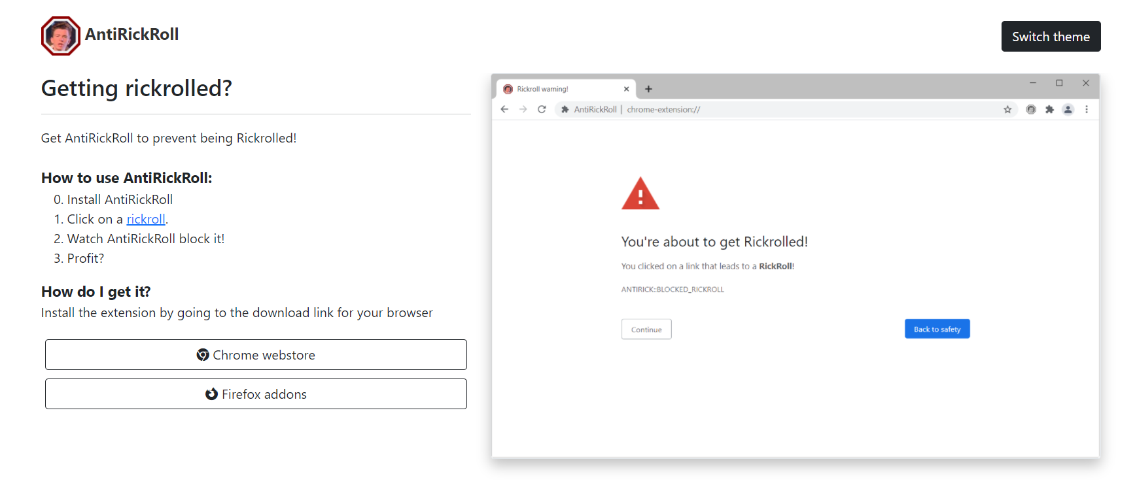The width and height of the screenshot is (1135, 487).
Task: Click the red warning triangle icon
Action: click(x=640, y=193)
